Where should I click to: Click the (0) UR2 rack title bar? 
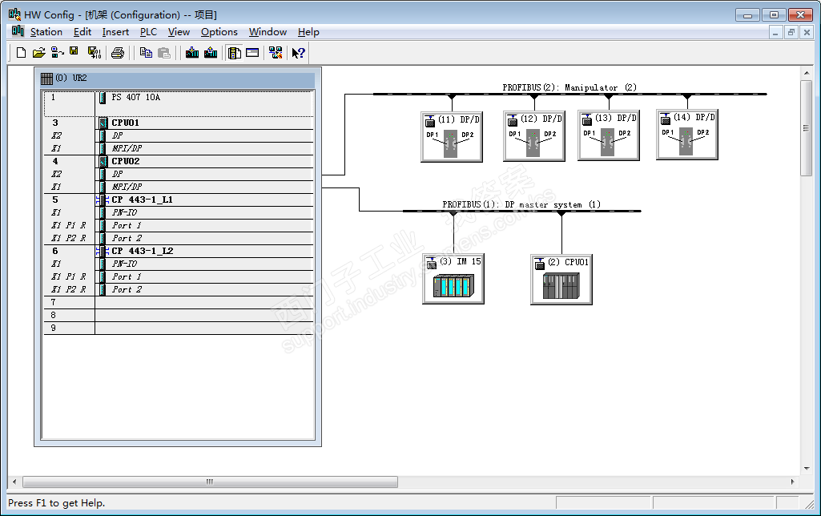point(178,79)
